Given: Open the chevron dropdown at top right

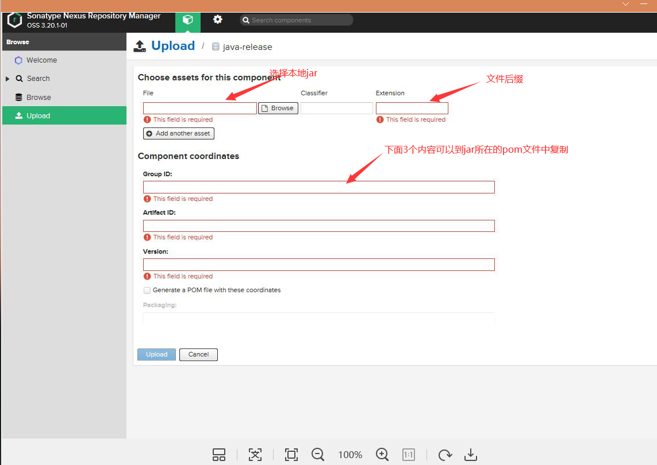Looking at the screenshot, I should tap(625, 5).
